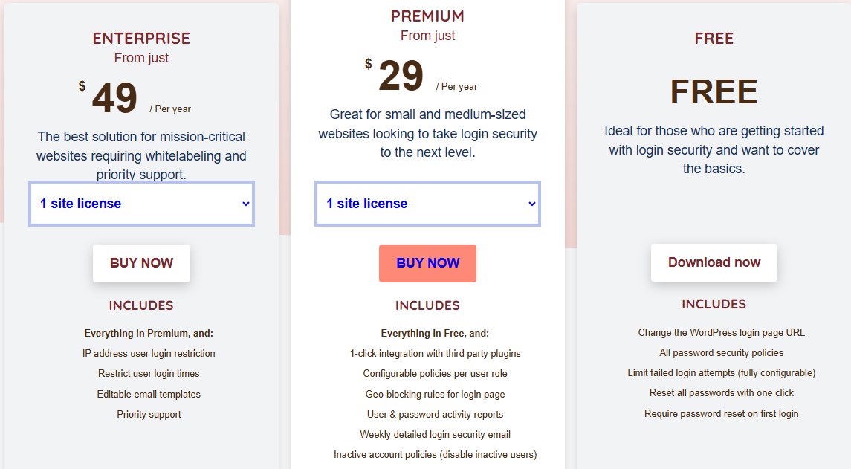Screen dimensions: 851x469
Task: Click 'IP address user login restriction' feature
Action: click(149, 354)
